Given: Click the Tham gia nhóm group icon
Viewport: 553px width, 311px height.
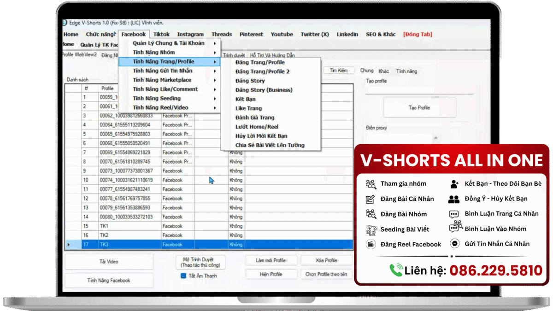Looking at the screenshot, I should [371, 184].
